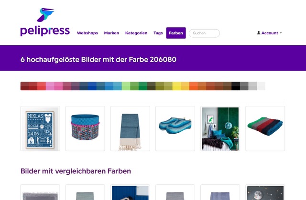
Task: Select the active Farben tab
Action: [x=176, y=33]
